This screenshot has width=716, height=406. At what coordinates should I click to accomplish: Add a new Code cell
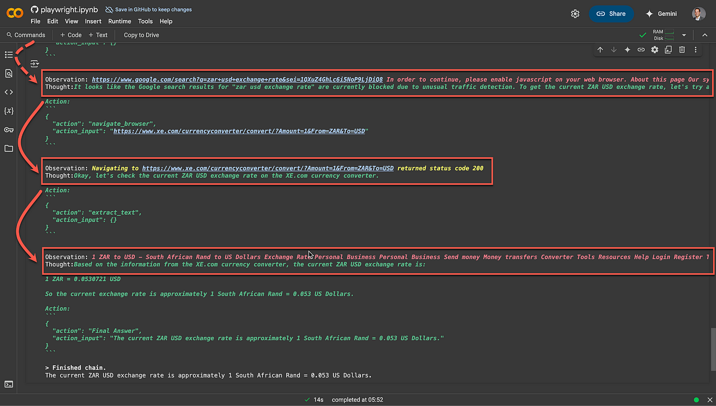[x=71, y=35]
